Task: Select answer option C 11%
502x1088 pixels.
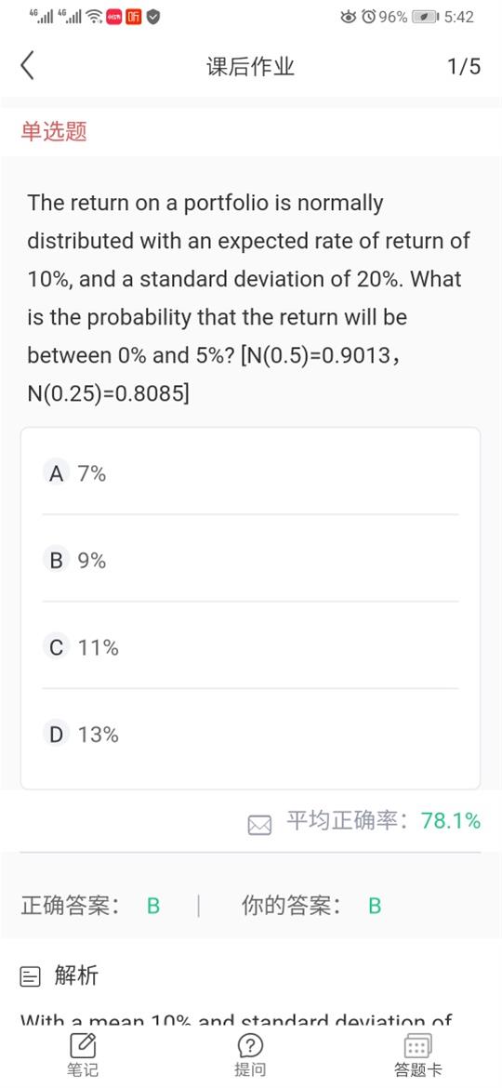Action: (250, 647)
